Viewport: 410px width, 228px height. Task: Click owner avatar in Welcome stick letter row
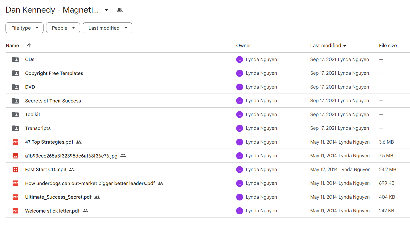(x=240, y=211)
